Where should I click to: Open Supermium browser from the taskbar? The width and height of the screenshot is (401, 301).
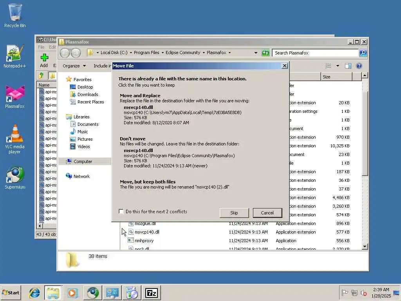tap(92, 293)
